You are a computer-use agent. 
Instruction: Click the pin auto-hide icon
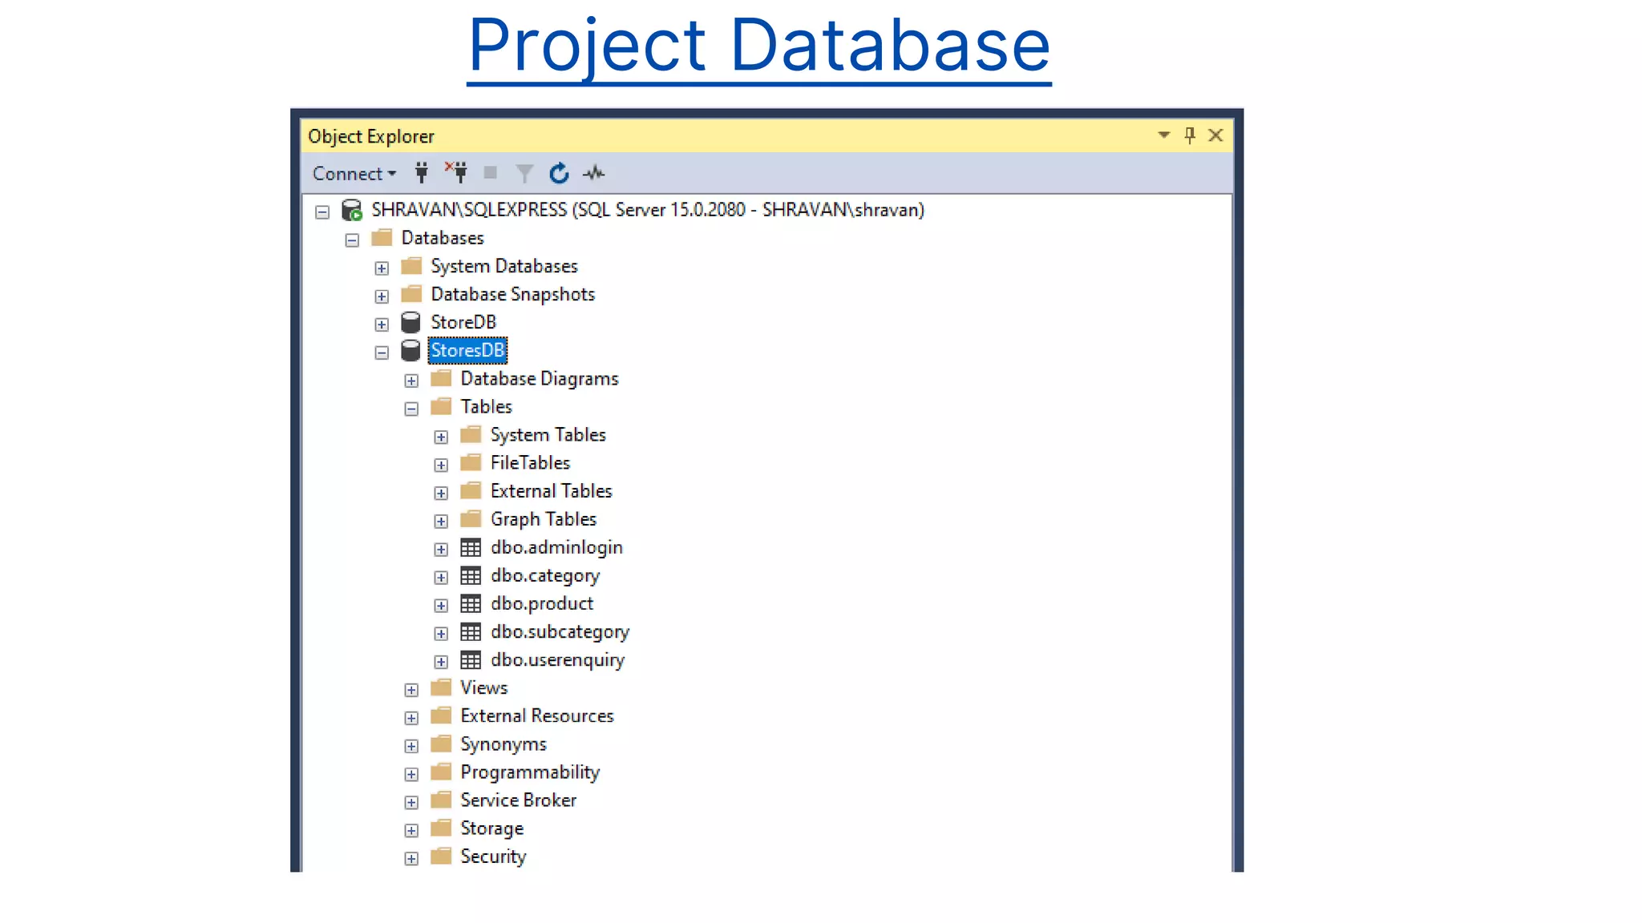[x=1190, y=135]
